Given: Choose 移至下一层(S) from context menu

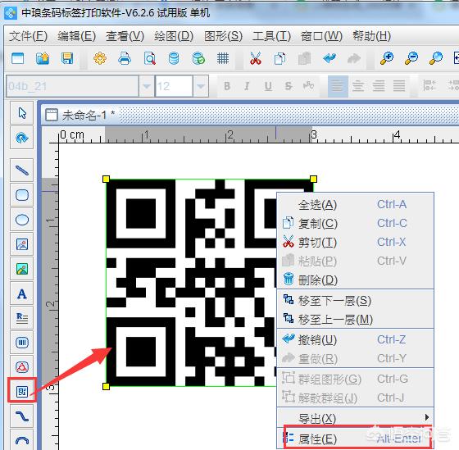Looking at the screenshot, I should (x=355, y=300).
